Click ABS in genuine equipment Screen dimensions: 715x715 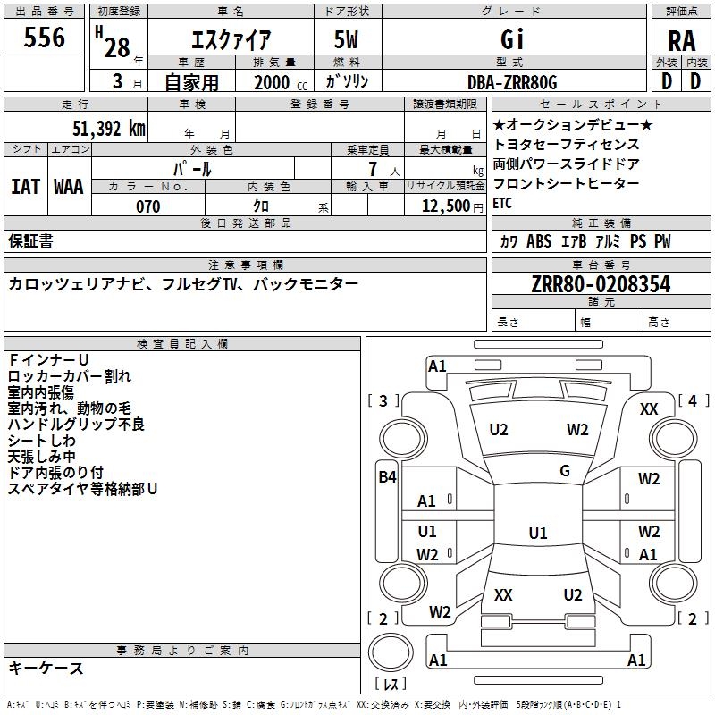539,241
